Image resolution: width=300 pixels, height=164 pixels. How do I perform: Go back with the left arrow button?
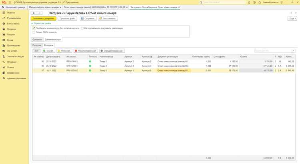(x=34, y=13)
